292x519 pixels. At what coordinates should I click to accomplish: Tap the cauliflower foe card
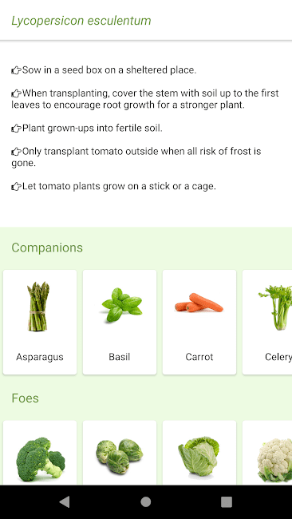pyautogui.click(x=267, y=453)
